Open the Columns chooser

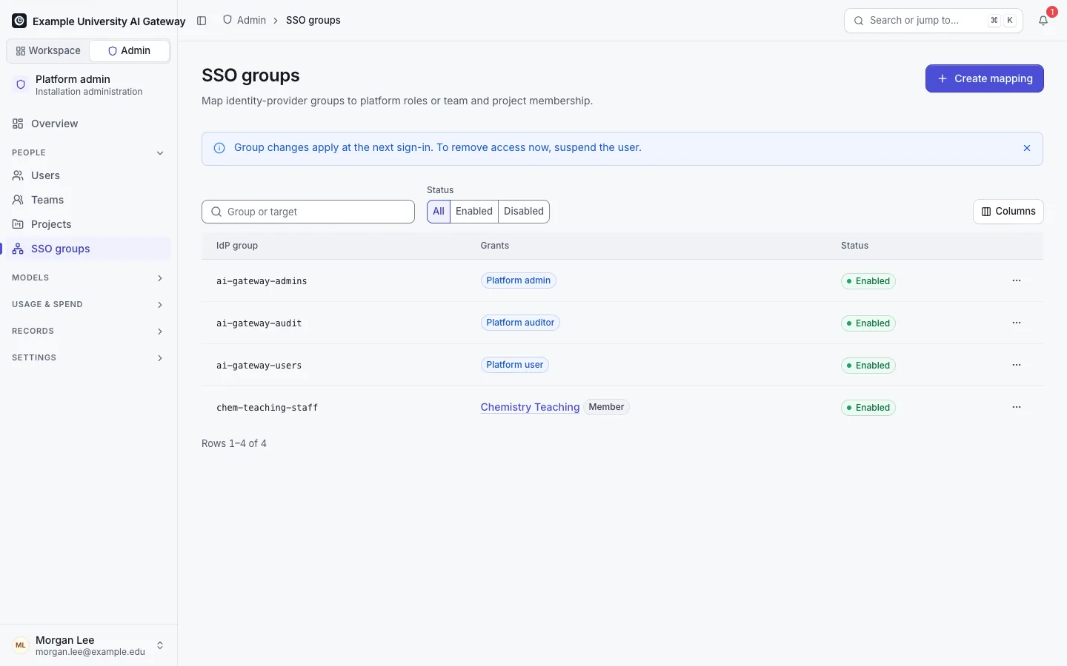1008,212
